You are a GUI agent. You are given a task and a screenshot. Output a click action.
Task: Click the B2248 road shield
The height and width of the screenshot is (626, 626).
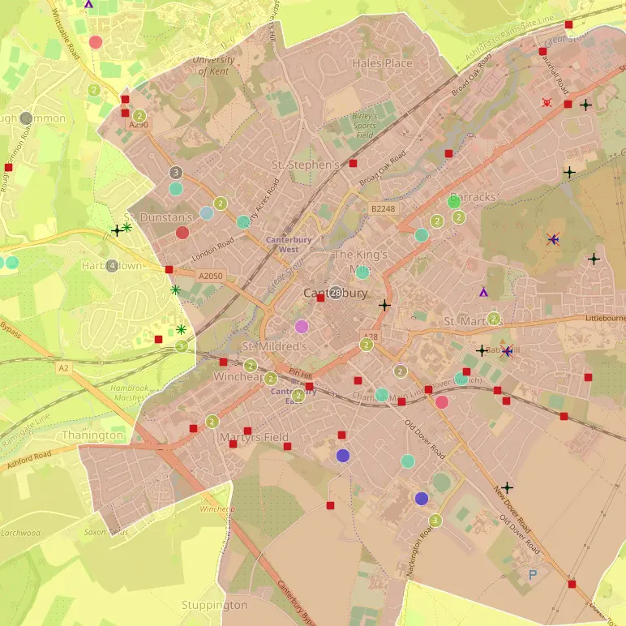383,208
